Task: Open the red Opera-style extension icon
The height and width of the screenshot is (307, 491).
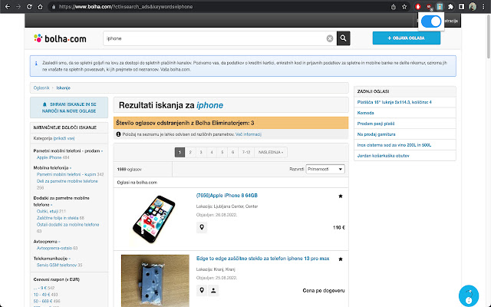Action: click(x=417, y=7)
